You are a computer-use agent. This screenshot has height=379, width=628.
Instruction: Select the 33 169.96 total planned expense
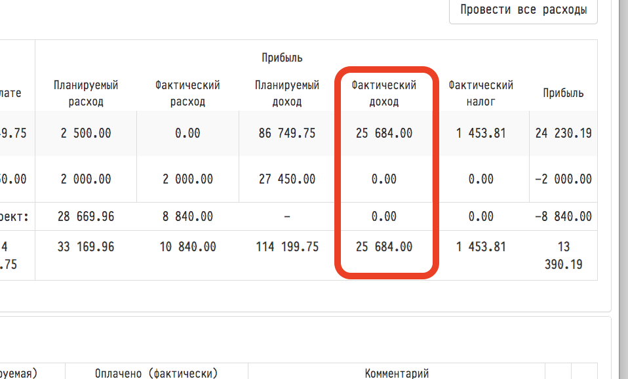click(86, 247)
